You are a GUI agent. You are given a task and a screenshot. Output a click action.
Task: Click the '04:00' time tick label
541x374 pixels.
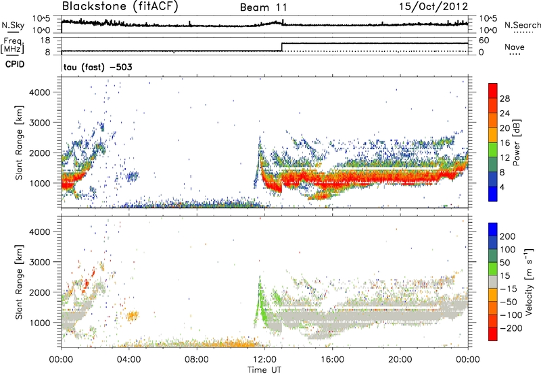click(x=128, y=360)
